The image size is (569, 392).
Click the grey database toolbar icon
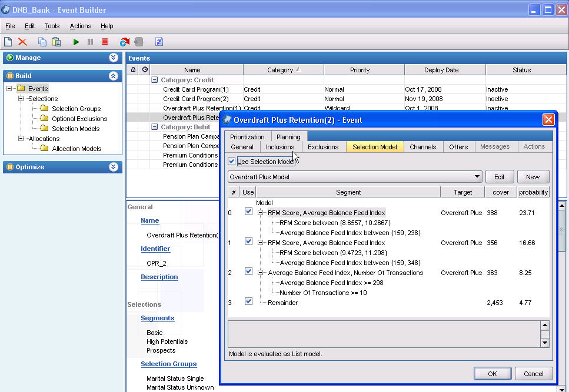tap(139, 42)
